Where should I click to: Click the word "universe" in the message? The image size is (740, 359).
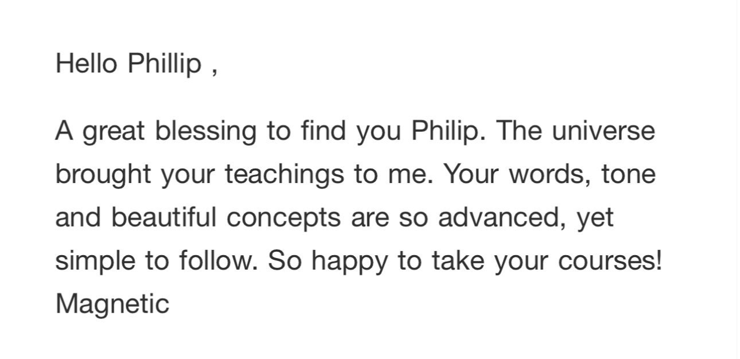click(603, 131)
